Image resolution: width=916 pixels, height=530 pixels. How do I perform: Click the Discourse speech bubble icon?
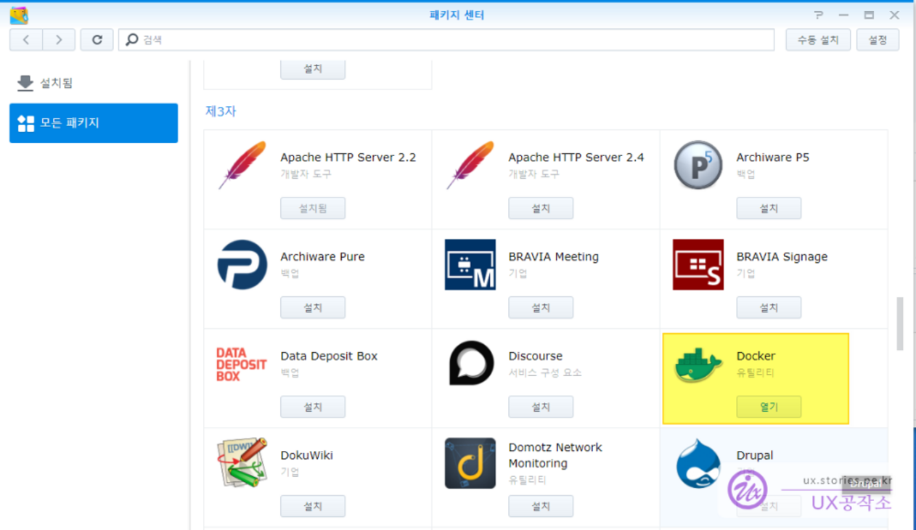pyautogui.click(x=470, y=363)
